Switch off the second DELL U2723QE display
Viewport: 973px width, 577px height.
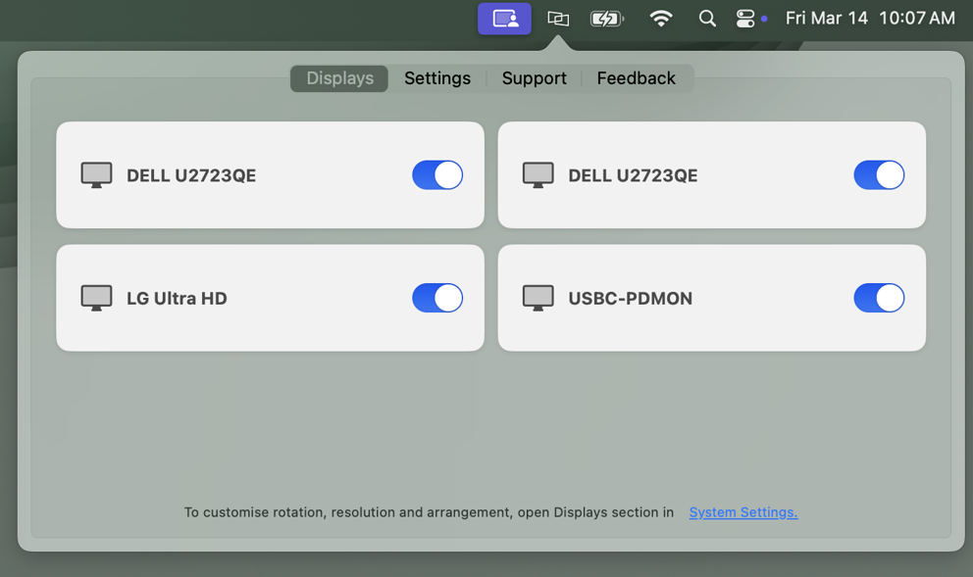tap(879, 175)
